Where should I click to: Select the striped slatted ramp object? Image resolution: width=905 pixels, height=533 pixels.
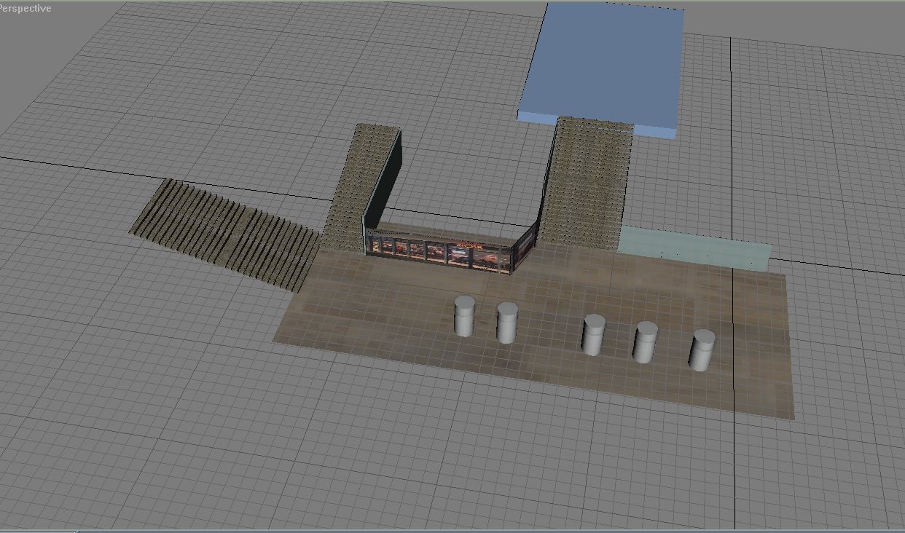[226, 234]
